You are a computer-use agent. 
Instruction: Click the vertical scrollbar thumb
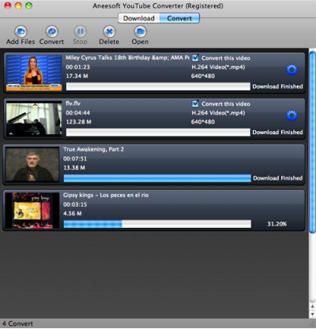point(312,142)
